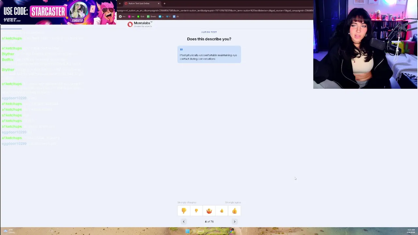Click the browser address bar URL
418x235 pixels.
(x=215, y=10)
